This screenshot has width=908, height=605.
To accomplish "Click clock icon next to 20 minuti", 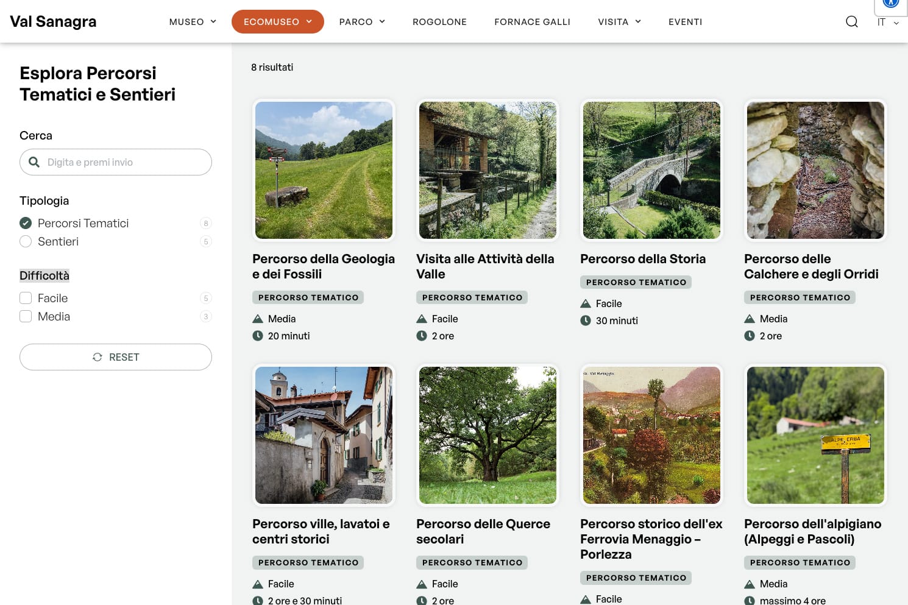I will coord(258,336).
